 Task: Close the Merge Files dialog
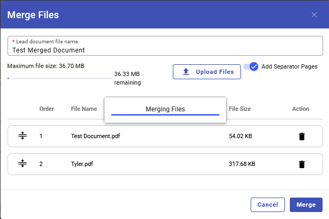coord(314,14)
